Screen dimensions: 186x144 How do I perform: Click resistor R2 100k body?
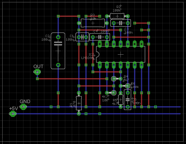click(x=117, y=16)
